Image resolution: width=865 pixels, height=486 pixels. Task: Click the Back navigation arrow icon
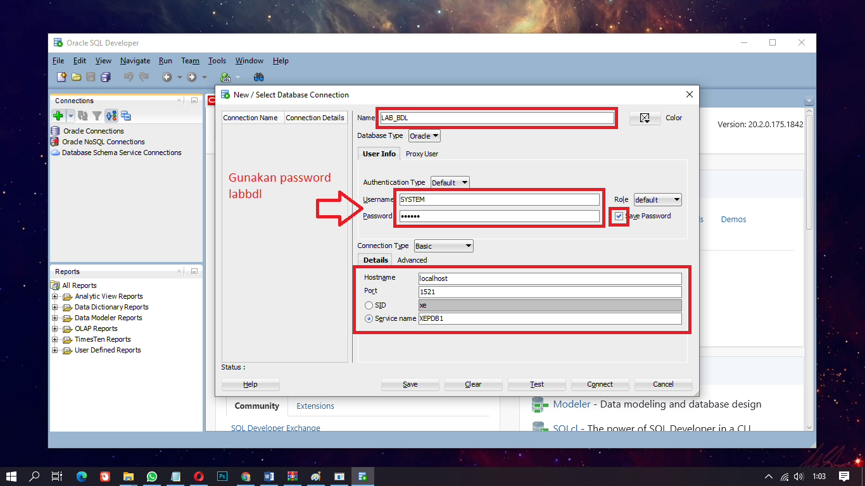point(167,77)
